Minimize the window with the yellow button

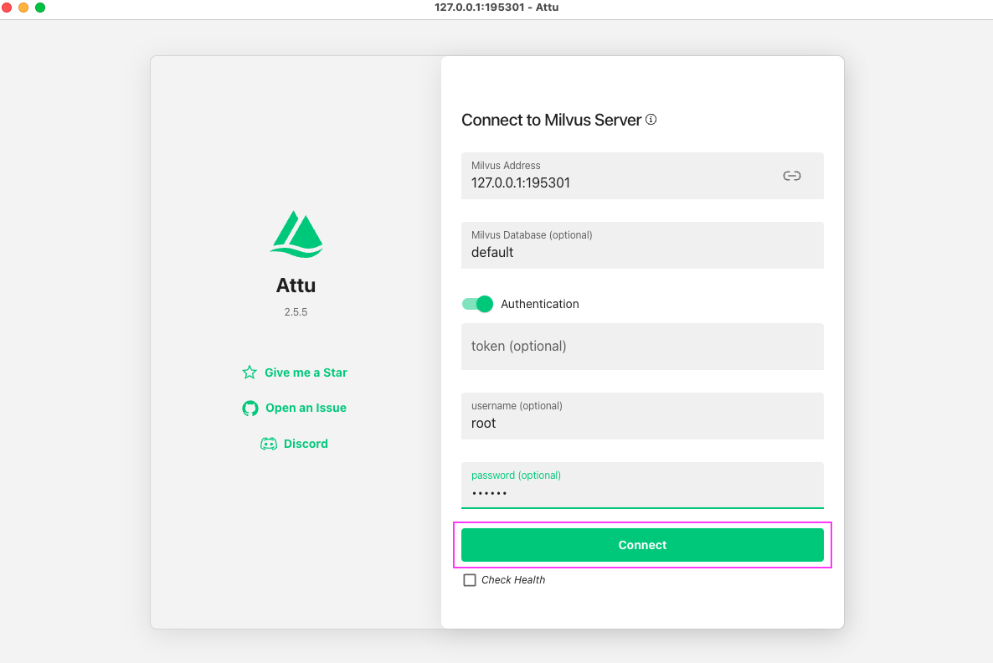(23, 8)
